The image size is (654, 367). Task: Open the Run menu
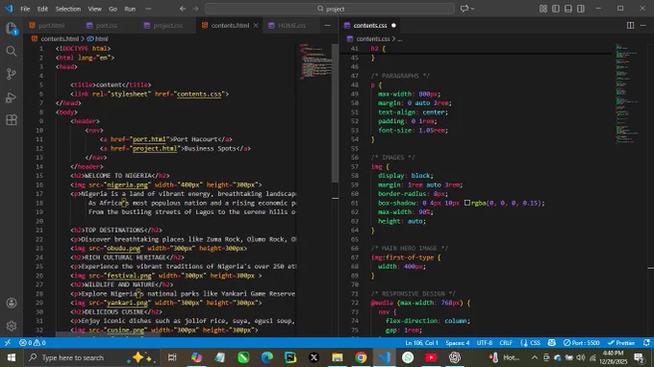click(x=130, y=9)
